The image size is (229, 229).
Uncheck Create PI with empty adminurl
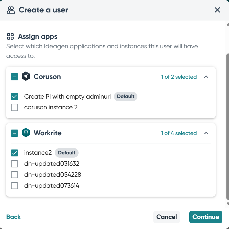pos(14,97)
